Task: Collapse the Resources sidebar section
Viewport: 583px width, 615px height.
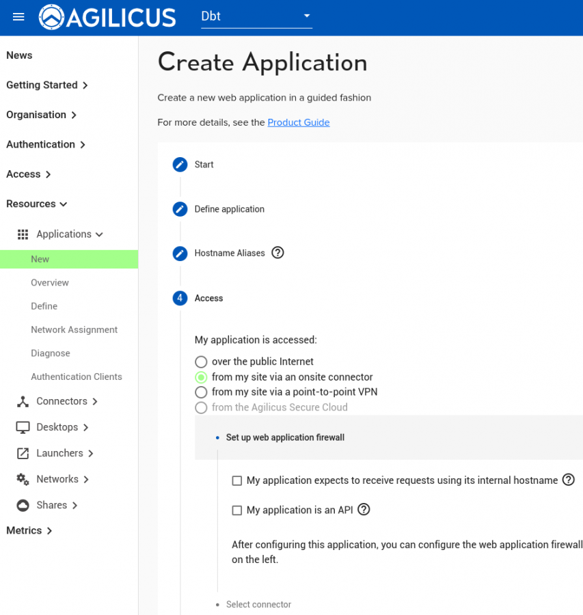Action: 37,204
